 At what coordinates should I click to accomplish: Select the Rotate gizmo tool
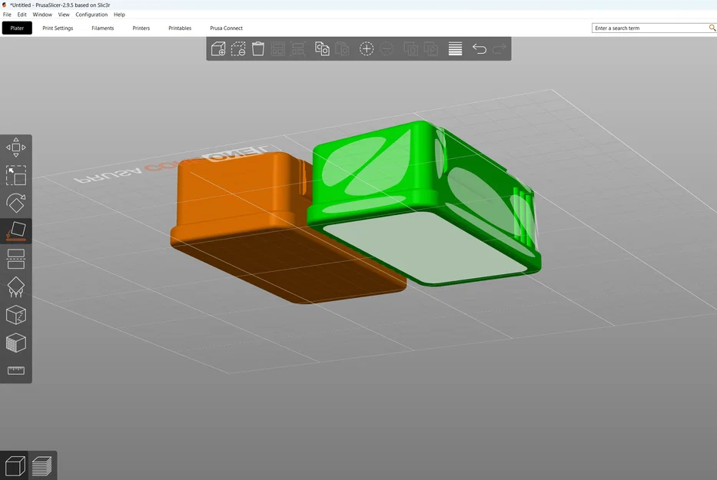pyautogui.click(x=16, y=204)
